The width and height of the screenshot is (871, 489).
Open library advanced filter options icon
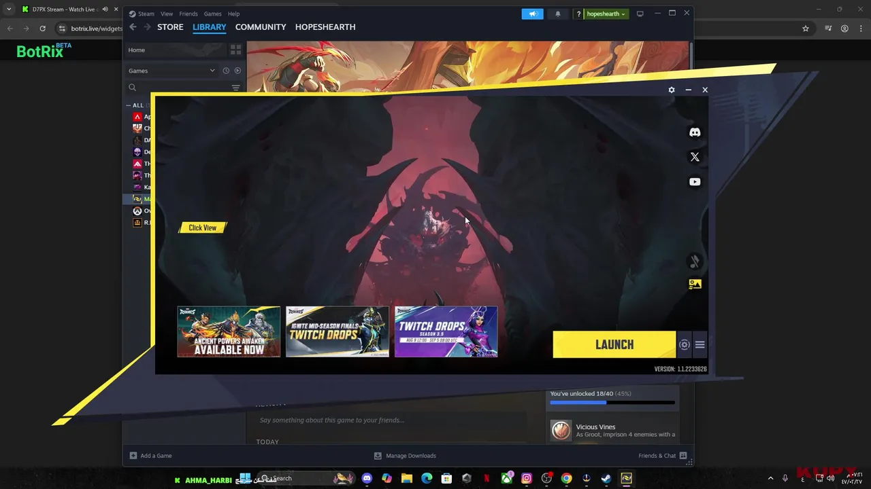point(235,88)
